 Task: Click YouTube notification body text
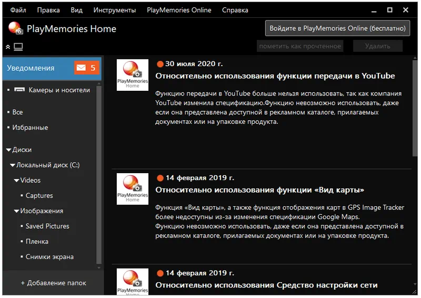click(x=278, y=108)
